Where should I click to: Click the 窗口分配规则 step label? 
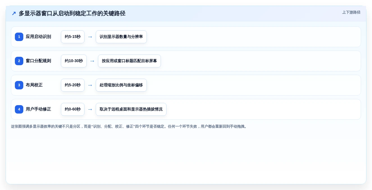point(38,61)
